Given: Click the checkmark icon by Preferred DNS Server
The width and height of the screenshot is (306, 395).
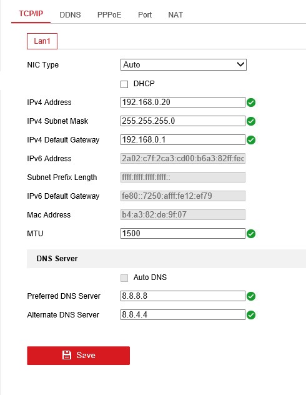Looking at the screenshot, I should pyautogui.click(x=251, y=296).
